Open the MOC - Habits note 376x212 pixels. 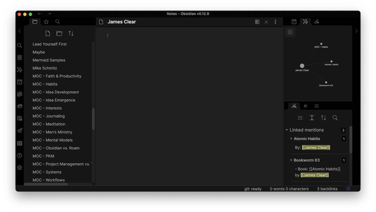coord(45,84)
